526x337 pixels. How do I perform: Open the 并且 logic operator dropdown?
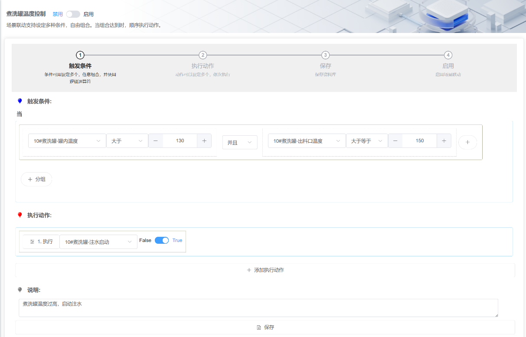(x=240, y=143)
